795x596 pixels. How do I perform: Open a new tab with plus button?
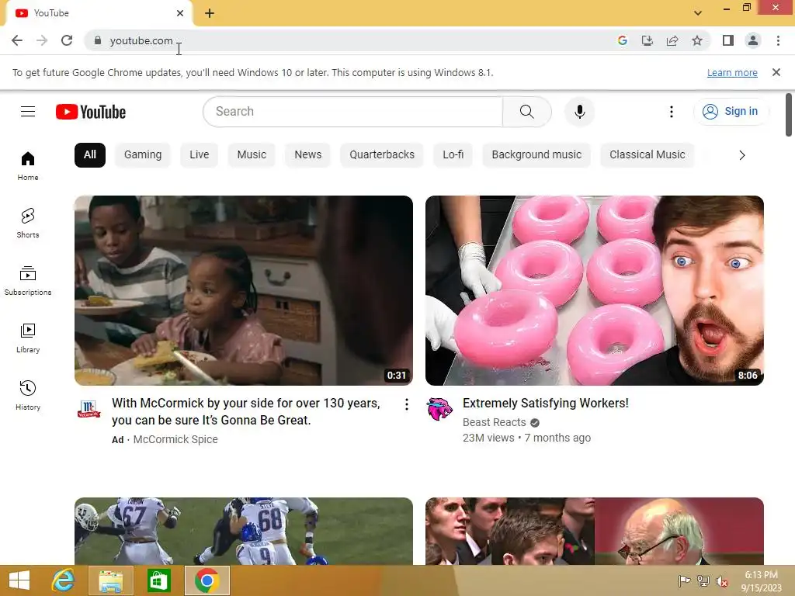click(x=210, y=13)
